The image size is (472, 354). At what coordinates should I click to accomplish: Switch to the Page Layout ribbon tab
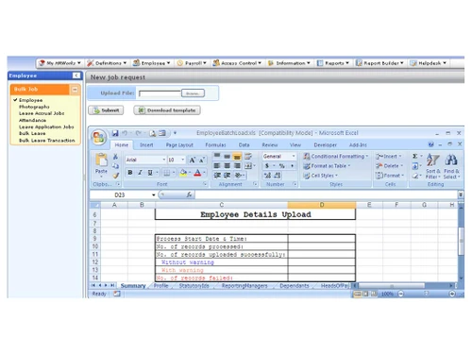pyautogui.click(x=179, y=144)
